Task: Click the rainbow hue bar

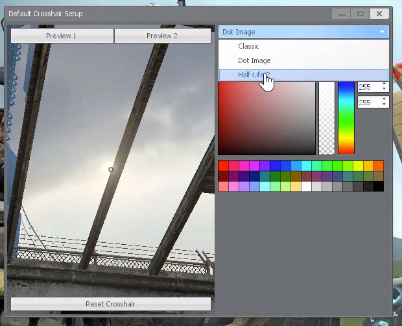Action: tap(346, 118)
